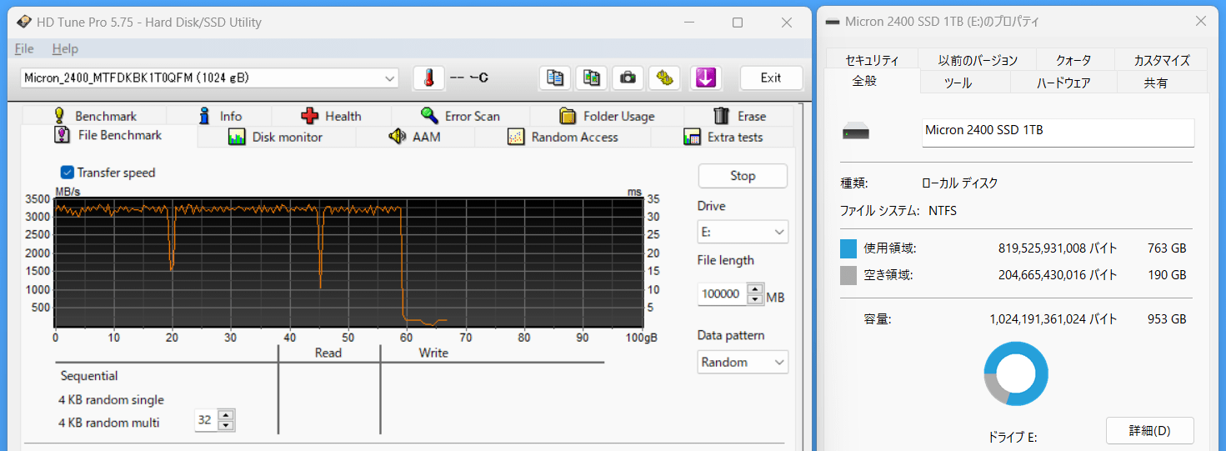Click the blue used space swatch
Screen dimensions: 1226x451
[x=848, y=248]
